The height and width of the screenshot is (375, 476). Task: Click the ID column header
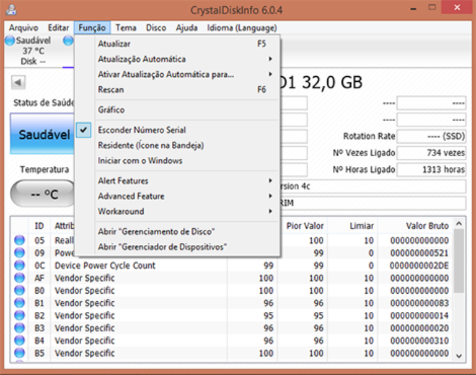coord(39,226)
